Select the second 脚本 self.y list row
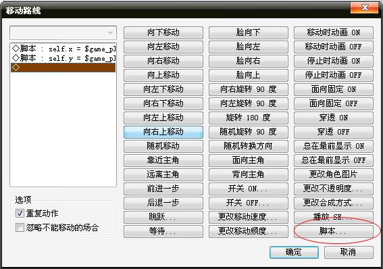The image size is (383, 269). pyautogui.click(x=63, y=58)
